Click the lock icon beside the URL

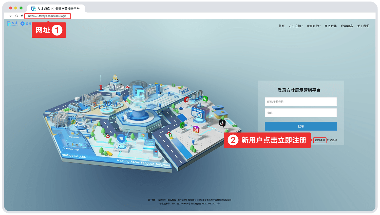pos(22,16)
